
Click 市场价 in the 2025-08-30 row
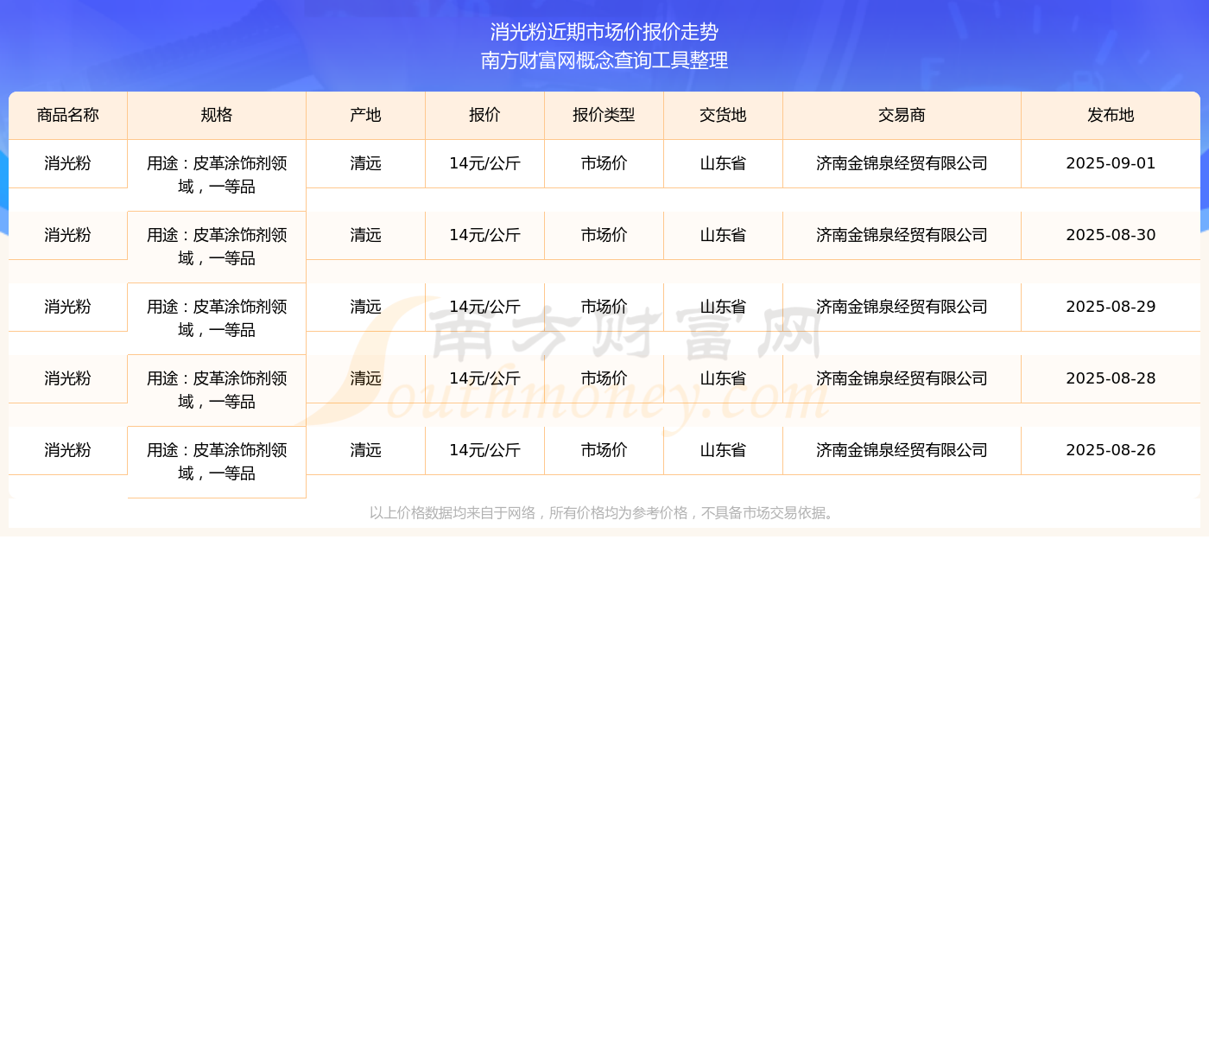pos(604,235)
